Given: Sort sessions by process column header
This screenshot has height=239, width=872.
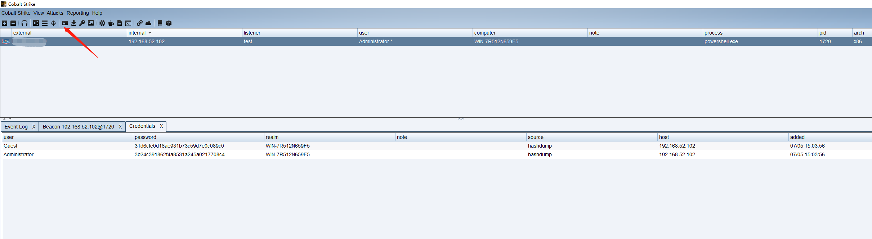Looking at the screenshot, I should click(760, 33).
